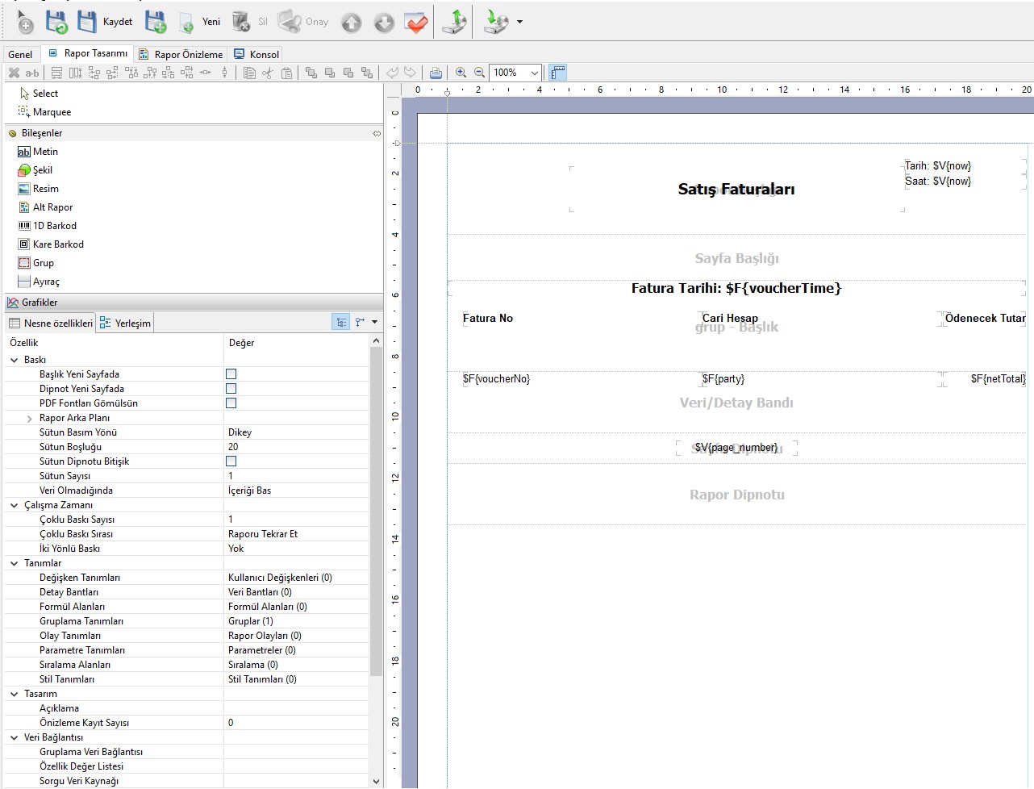Select the Şekil shape component
Screen dimensions: 1034x789
(x=42, y=170)
